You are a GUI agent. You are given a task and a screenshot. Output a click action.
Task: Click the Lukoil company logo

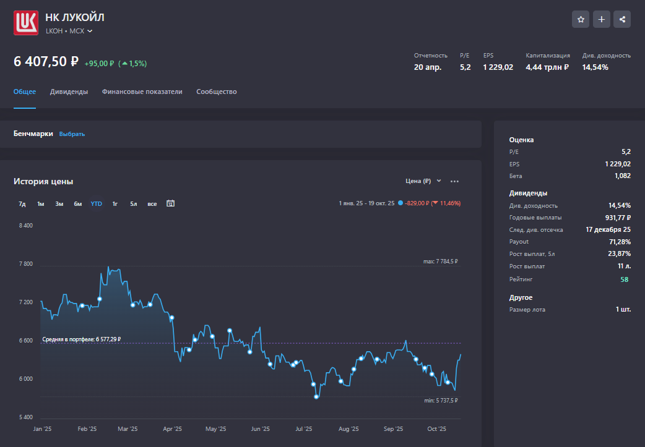(x=26, y=22)
